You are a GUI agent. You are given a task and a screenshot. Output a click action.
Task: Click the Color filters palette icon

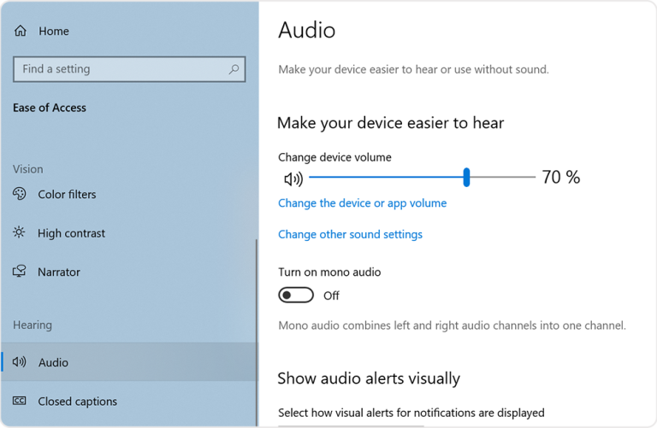tap(20, 194)
